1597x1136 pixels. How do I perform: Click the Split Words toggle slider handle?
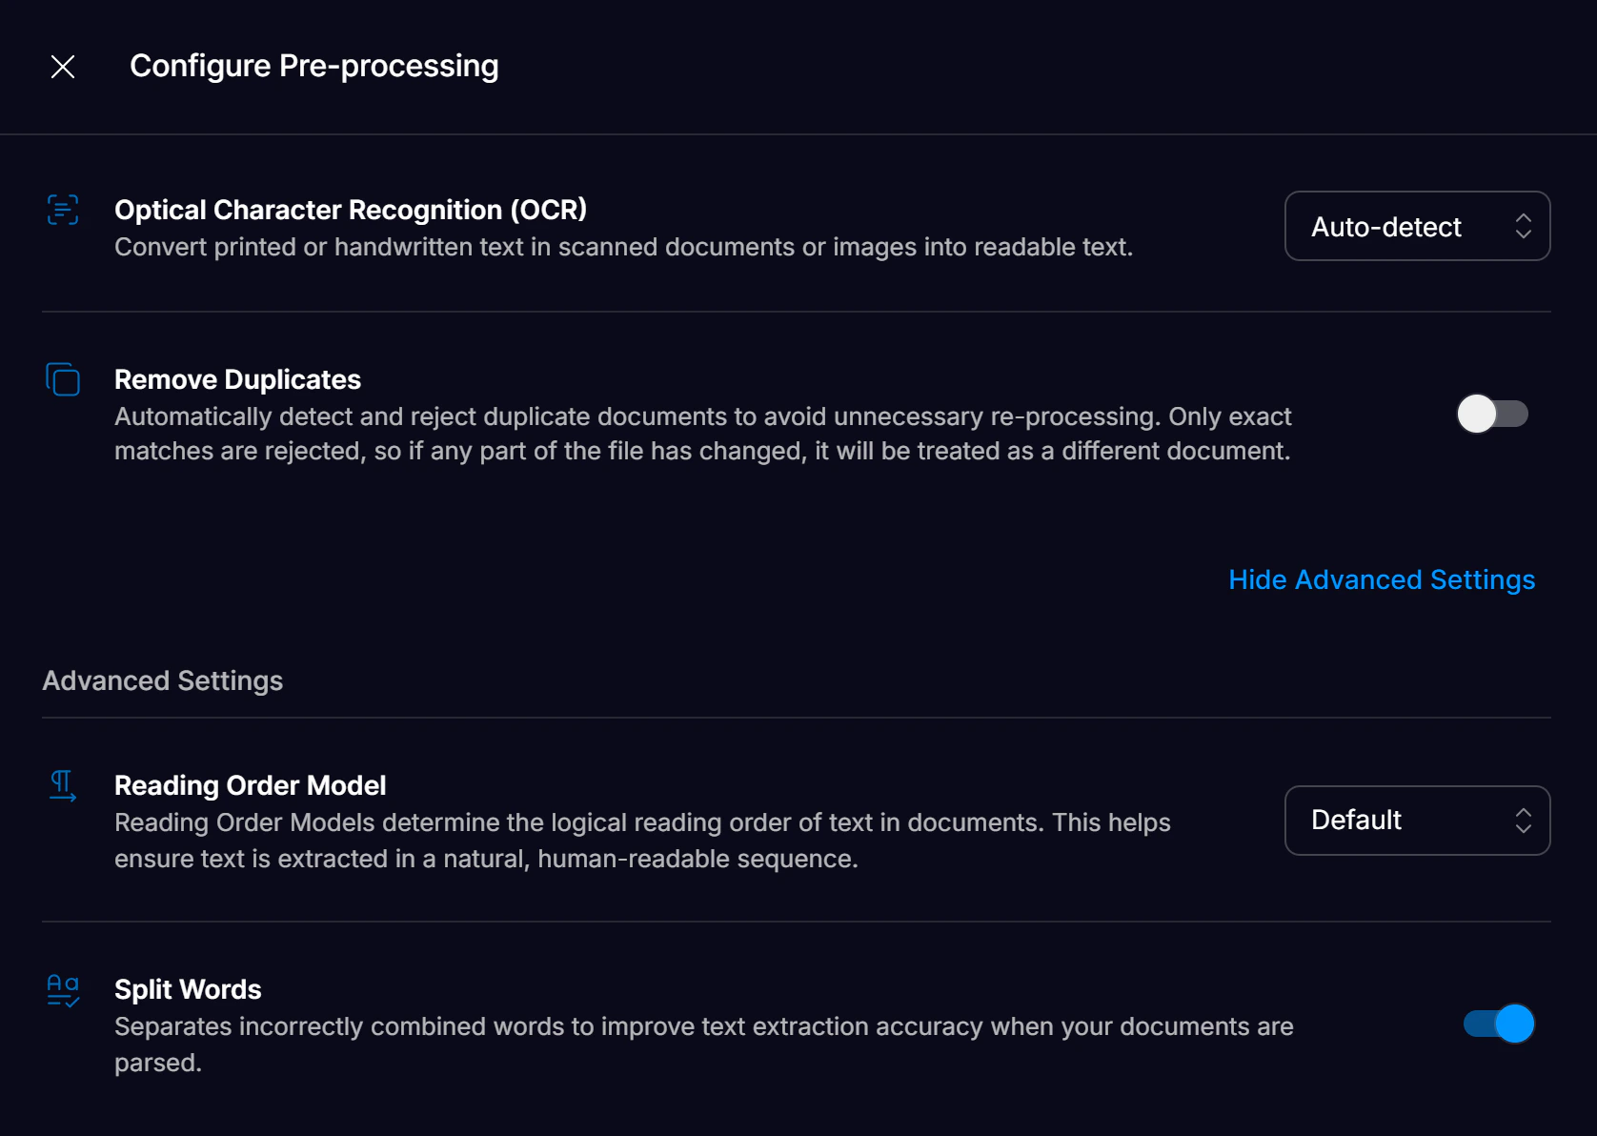1513,1024
